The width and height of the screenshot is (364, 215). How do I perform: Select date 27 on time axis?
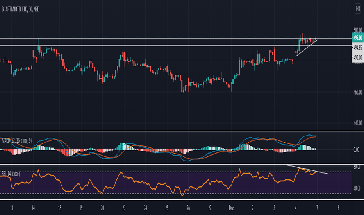(x=210, y=208)
